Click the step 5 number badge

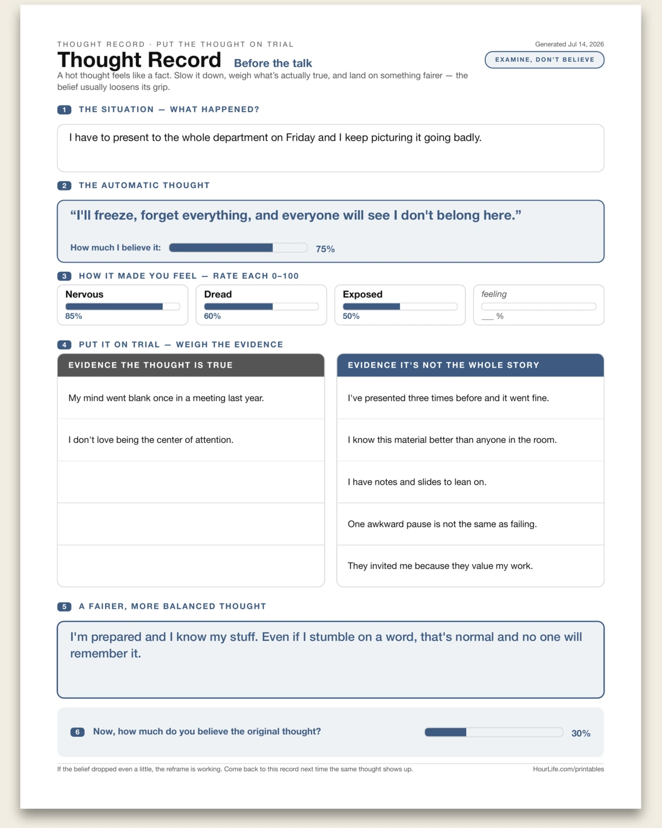click(64, 607)
